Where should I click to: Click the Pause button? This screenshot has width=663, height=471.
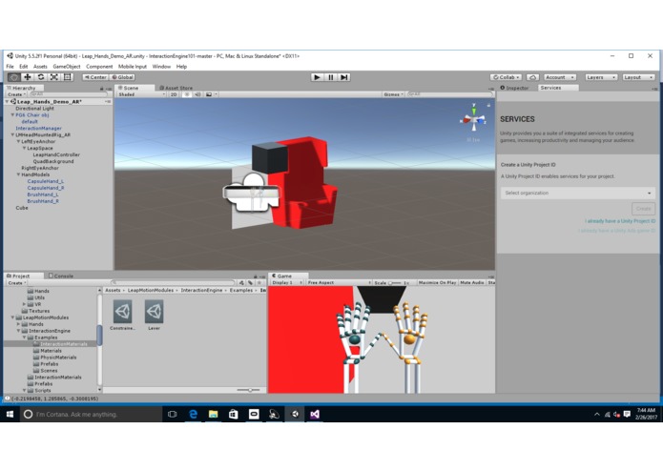[331, 77]
